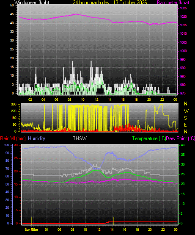Screen dimensions: 195x235
Task: Select the blue "Humidity" legend label
Action: coord(36,138)
